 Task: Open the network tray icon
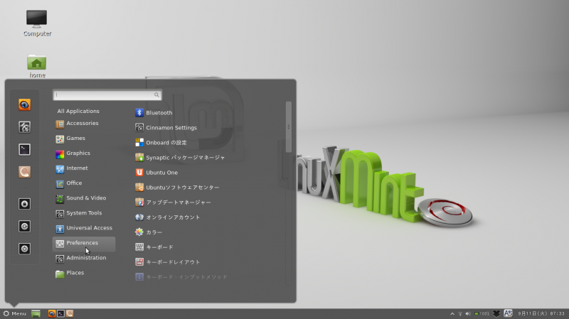coord(460,314)
